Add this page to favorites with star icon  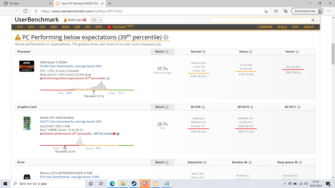[x=266, y=11]
